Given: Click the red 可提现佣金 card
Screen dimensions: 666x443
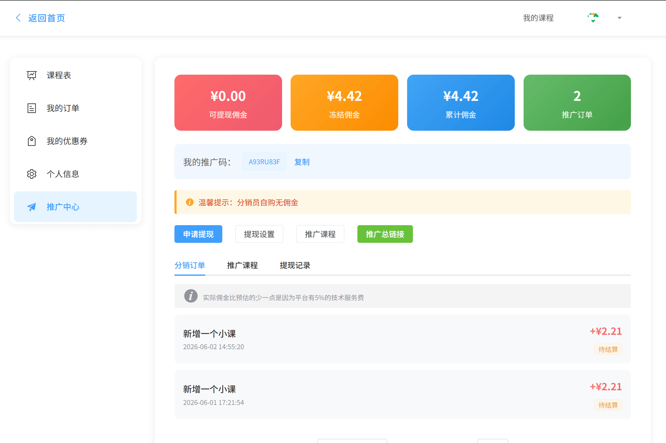Looking at the screenshot, I should pos(228,103).
